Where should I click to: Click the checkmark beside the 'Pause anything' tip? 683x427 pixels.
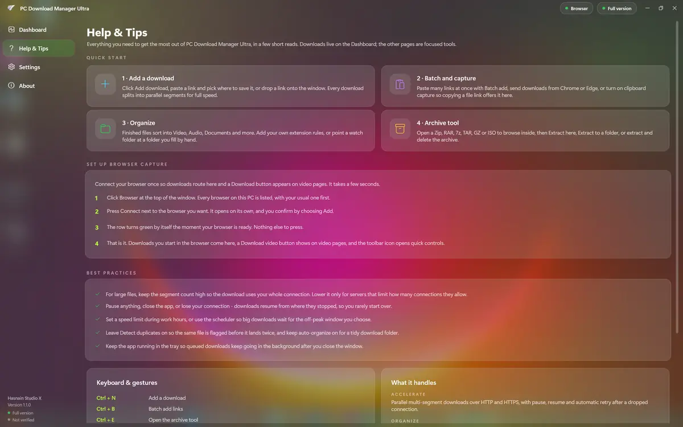tap(97, 306)
